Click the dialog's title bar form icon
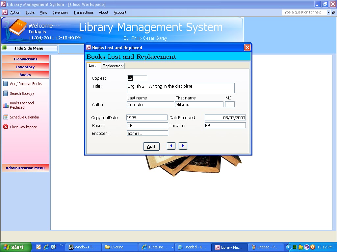The height and width of the screenshot is (252, 337). coord(89,47)
